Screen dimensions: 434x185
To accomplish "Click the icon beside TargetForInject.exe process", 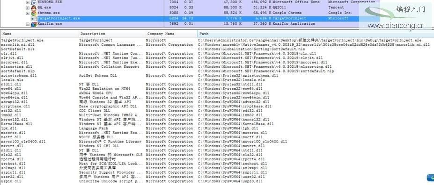I will pyautogui.click(x=34, y=19).
